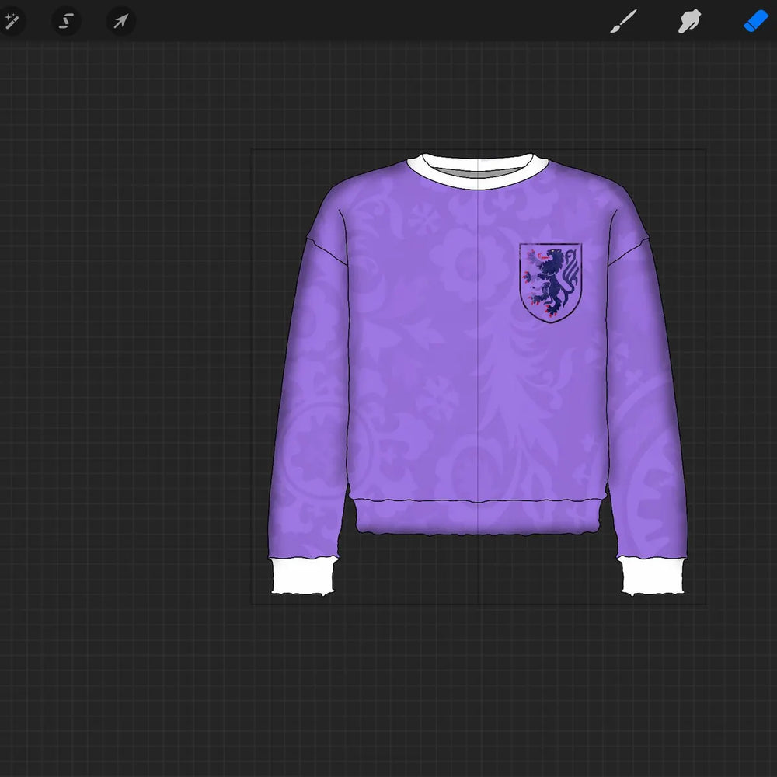Screen dimensions: 777x777
Task: Select the Eraser tool
Action: [756, 21]
